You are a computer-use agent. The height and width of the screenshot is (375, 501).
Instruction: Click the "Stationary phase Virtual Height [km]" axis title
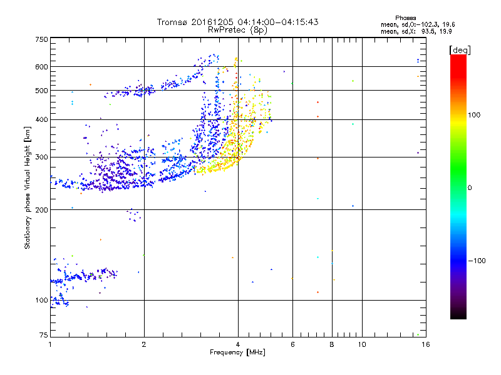pos(28,188)
